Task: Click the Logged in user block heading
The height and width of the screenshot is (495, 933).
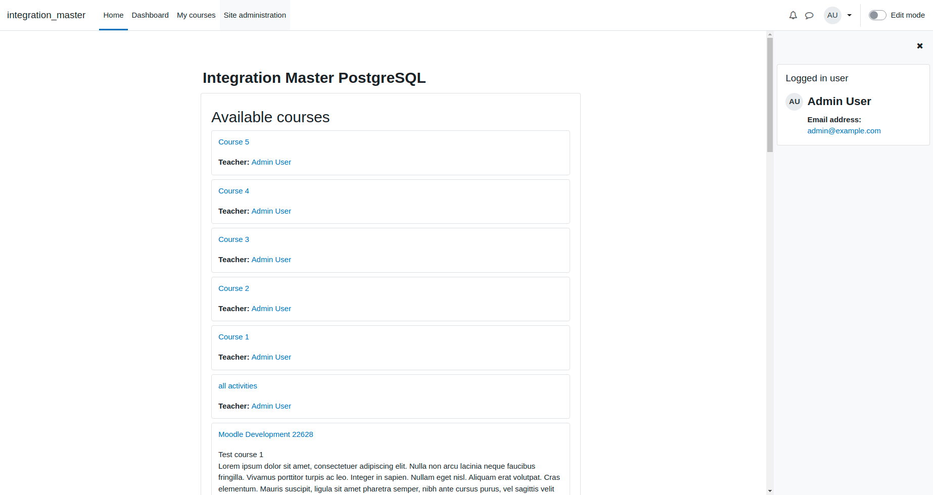Action: (817, 78)
